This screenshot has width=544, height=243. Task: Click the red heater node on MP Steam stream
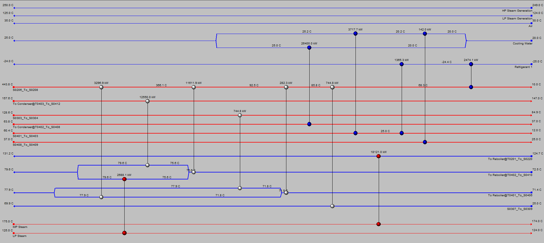pyautogui.click(x=378, y=224)
